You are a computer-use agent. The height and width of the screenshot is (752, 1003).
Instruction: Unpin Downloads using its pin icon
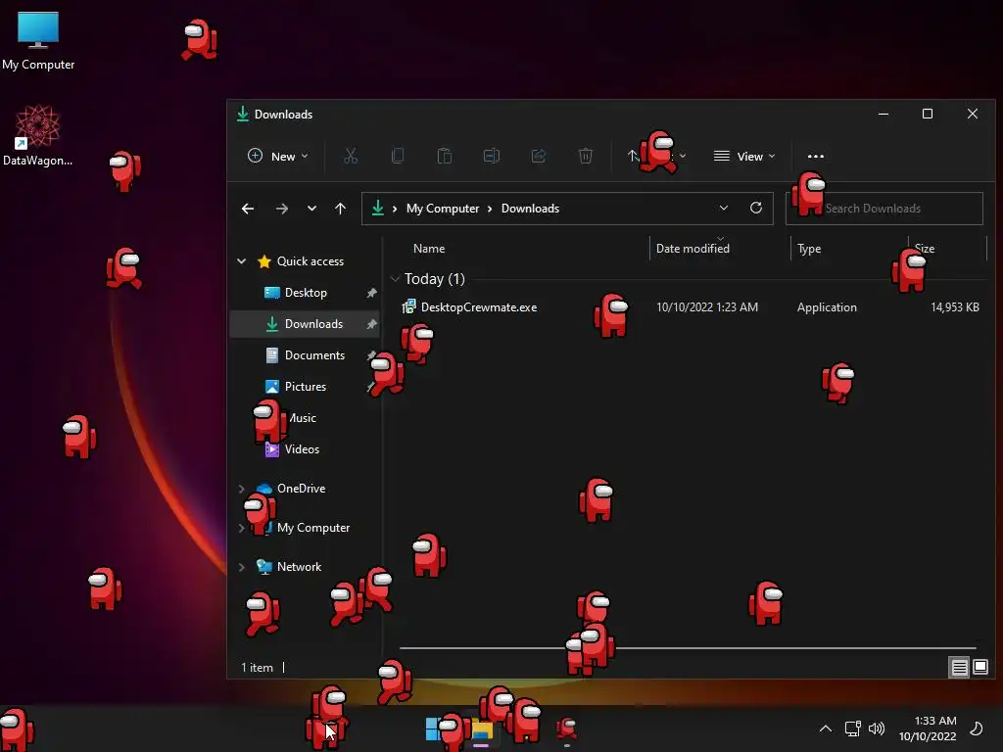pos(371,323)
